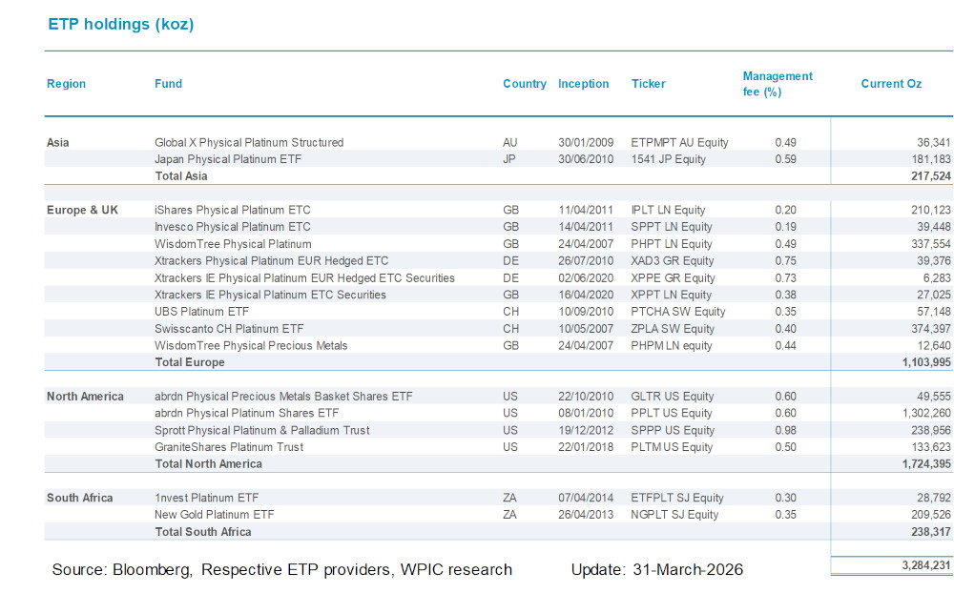Click the Current Oz column header
The image size is (954, 593).
click(x=890, y=84)
